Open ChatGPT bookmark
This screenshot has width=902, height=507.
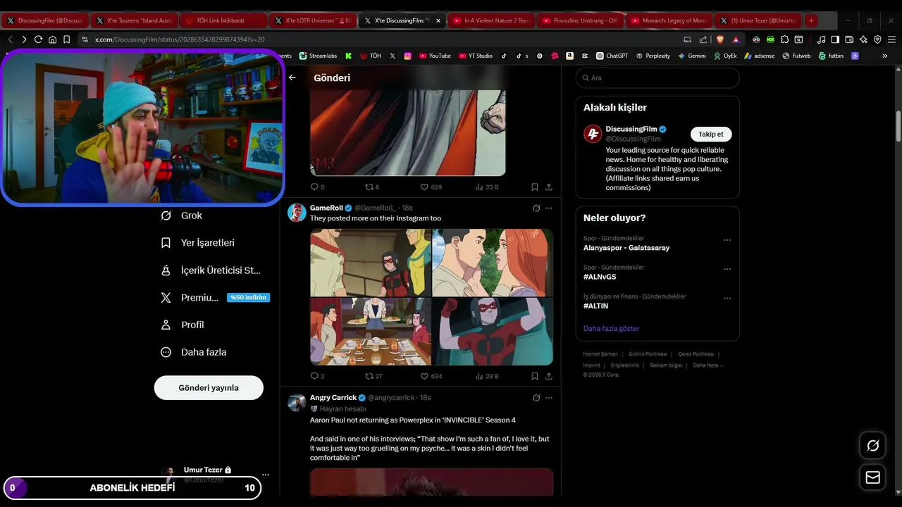point(612,56)
